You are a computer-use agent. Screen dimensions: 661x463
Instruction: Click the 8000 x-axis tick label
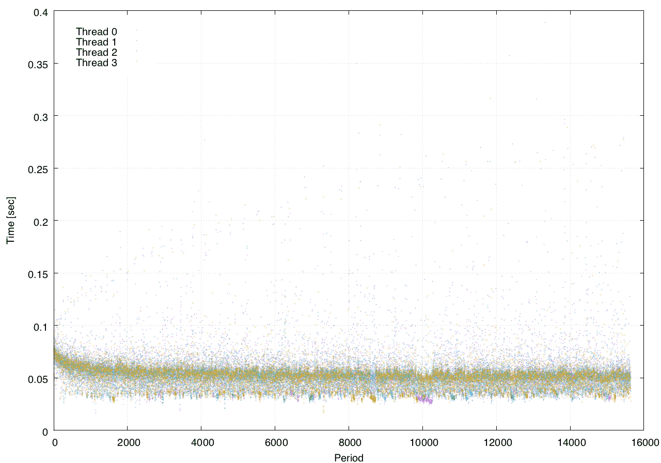349,443
